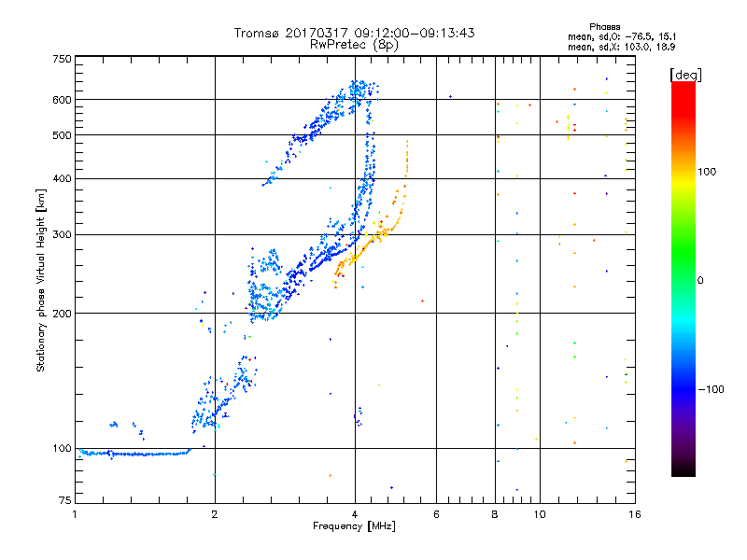Select the 'RwPretec (8p)' subtitle text

354,45
